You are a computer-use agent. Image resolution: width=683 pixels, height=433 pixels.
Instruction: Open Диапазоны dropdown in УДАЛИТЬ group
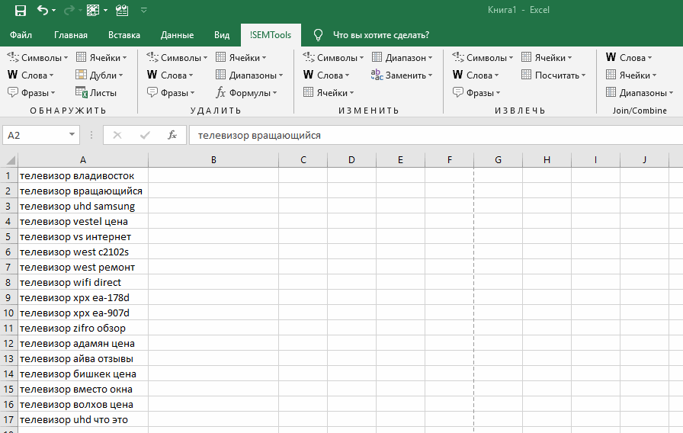(x=249, y=75)
